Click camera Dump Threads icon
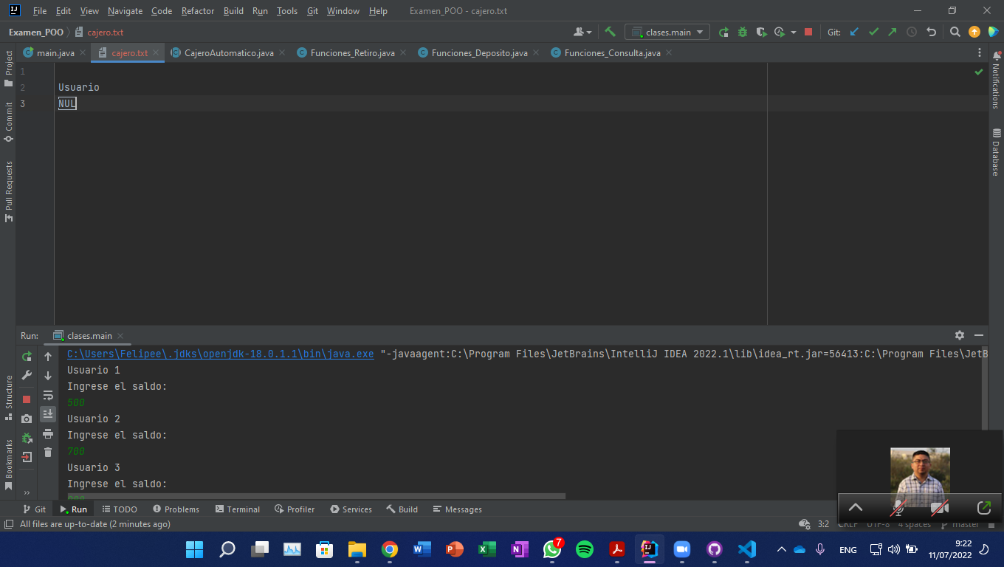The height and width of the screenshot is (567, 1004). click(x=27, y=419)
